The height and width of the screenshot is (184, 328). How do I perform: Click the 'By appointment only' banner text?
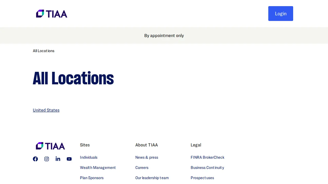click(164, 36)
